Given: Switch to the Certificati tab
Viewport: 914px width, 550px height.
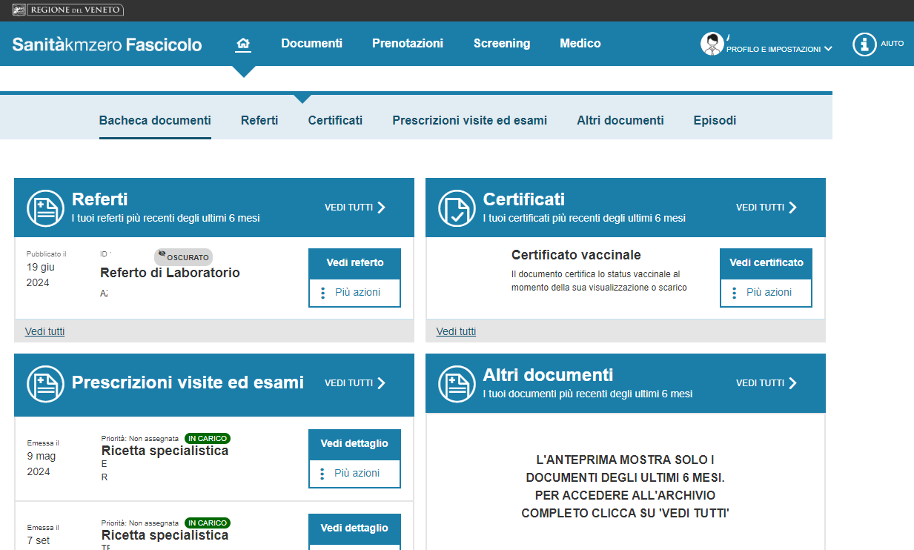Looking at the screenshot, I should pyautogui.click(x=335, y=120).
